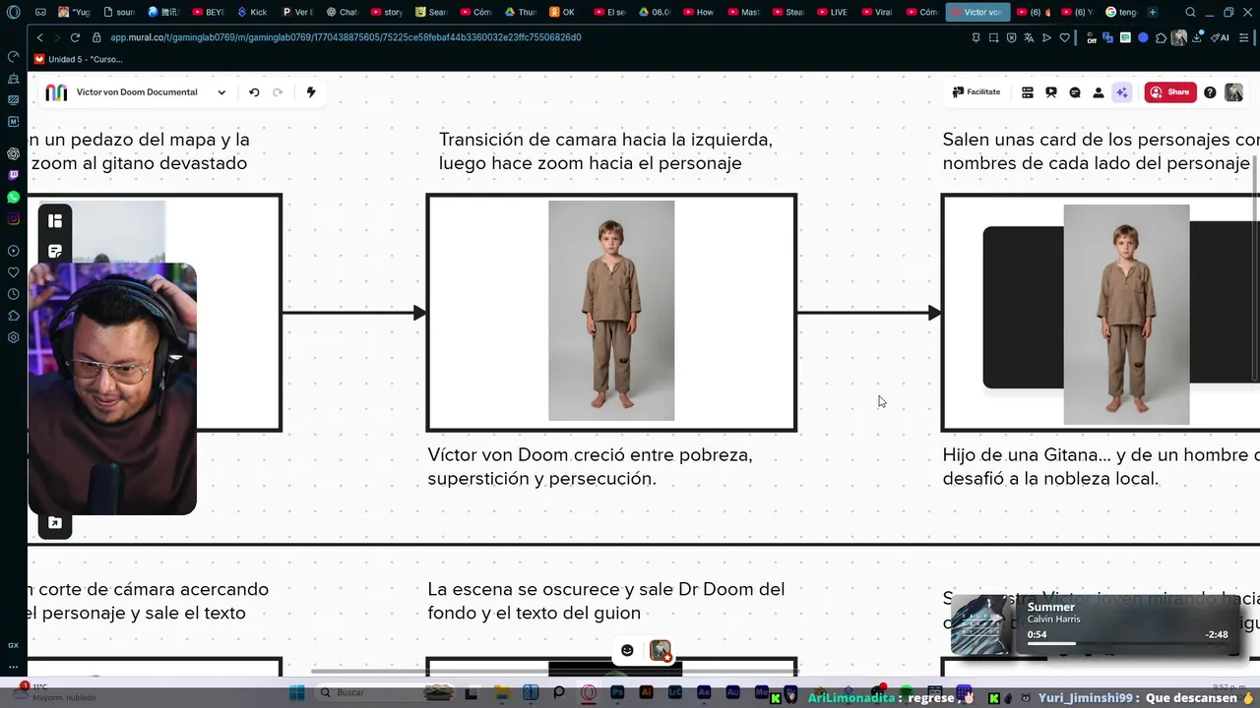This screenshot has width=1260, height=708.
Task: Search open tabs with magnifier icon
Action: point(1190,12)
